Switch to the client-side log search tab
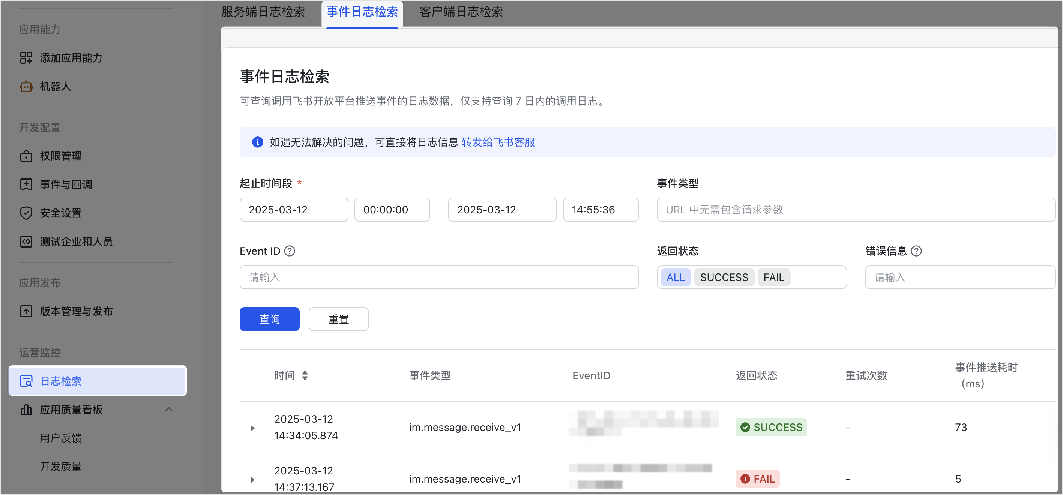Screen dimensions: 1063x495 pos(461,12)
